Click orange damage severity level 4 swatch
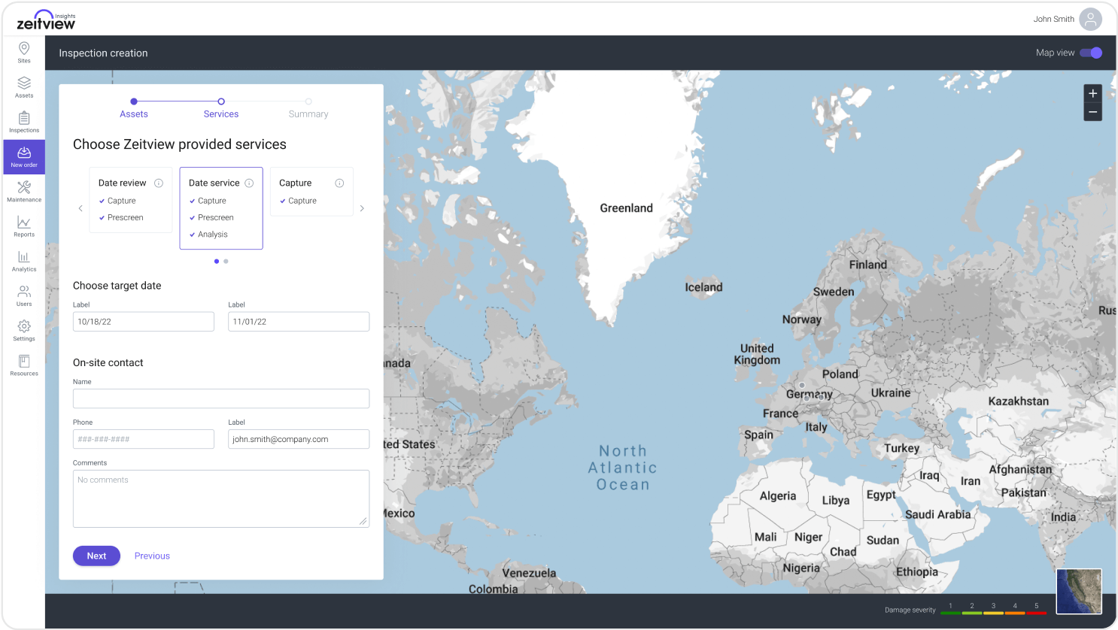Screen dimensions: 1118x630 click(1015, 613)
